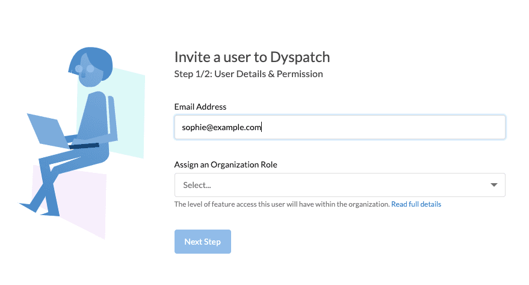Viewport: 529px width, 285px height.
Task: Click the Invite a user to Dyspatch heading
Action: (x=252, y=57)
